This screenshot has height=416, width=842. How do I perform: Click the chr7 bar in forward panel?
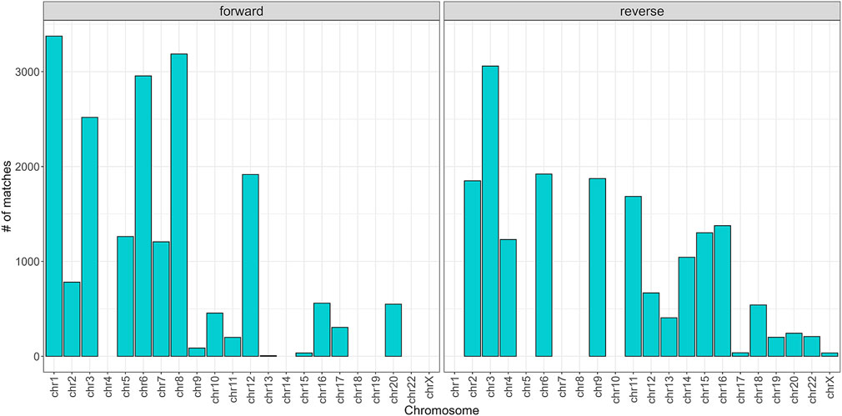[x=161, y=299]
